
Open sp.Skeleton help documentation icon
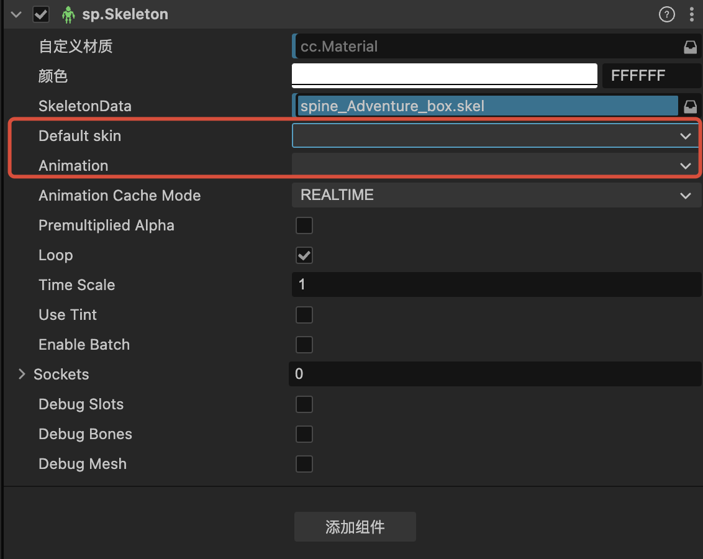tap(667, 14)
